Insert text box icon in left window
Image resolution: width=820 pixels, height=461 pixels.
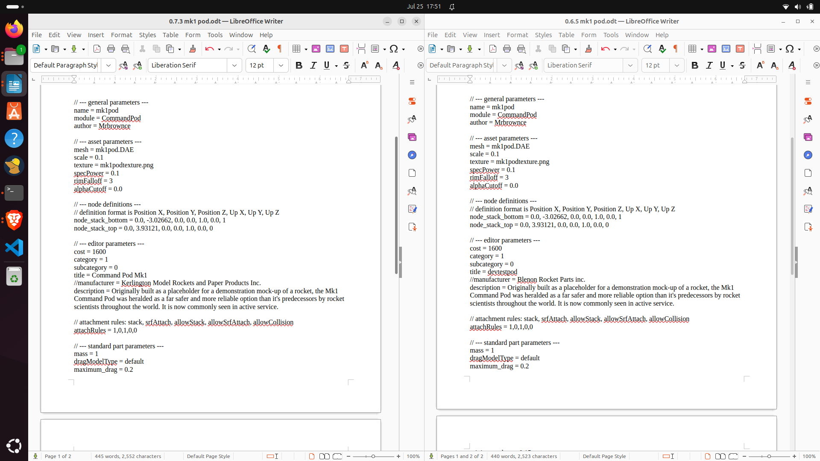(x=344, y=49)
